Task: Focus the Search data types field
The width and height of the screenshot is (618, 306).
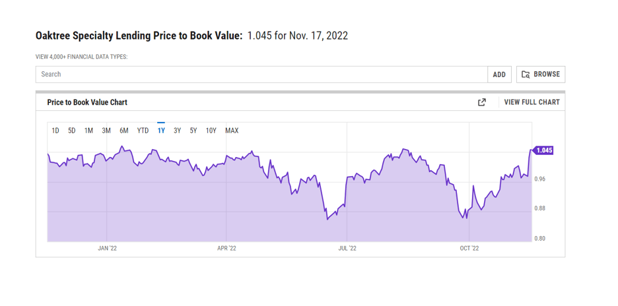Action: coord(261,75)
